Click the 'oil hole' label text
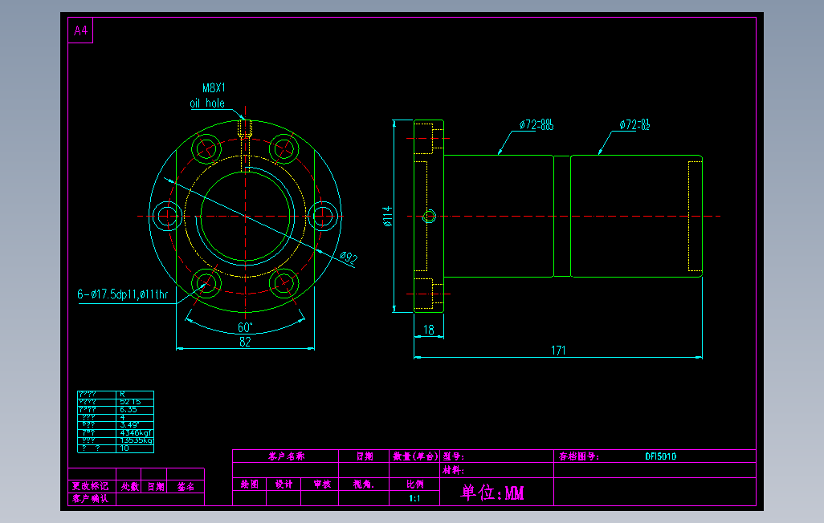 point(207,103)
